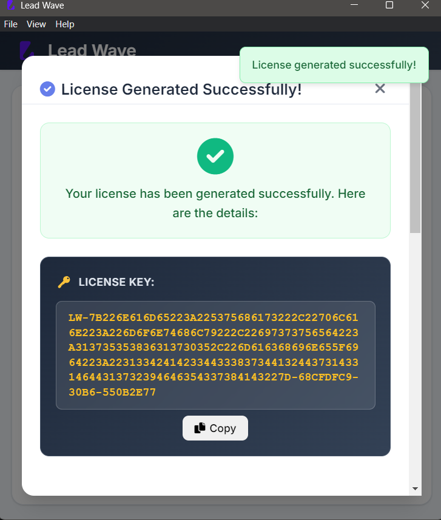Click the generated license key text box
This screenshot has width=441, height=520.
pos(215,355)
